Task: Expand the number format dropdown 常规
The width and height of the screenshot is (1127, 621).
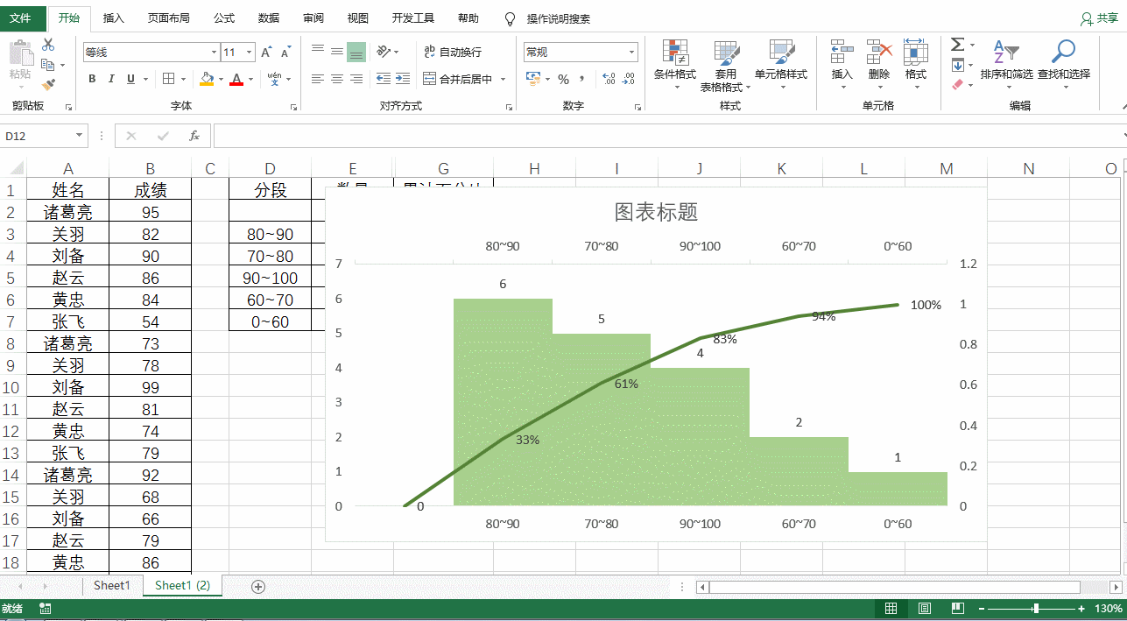Action: coord(632,53)
